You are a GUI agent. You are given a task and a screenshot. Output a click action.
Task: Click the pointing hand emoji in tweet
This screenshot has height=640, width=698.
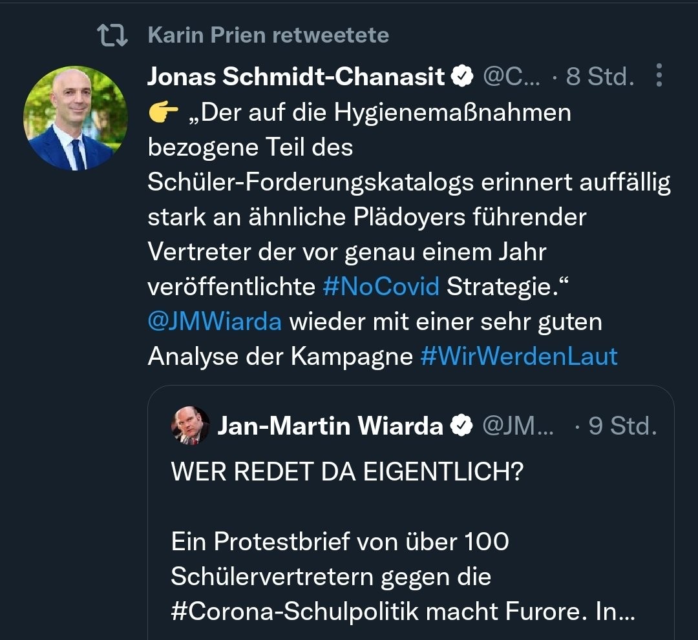[x=164, y=112]
